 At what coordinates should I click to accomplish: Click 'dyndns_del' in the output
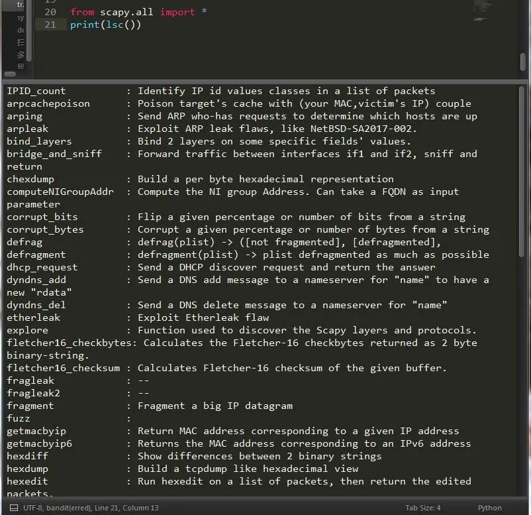pos(36,305)
